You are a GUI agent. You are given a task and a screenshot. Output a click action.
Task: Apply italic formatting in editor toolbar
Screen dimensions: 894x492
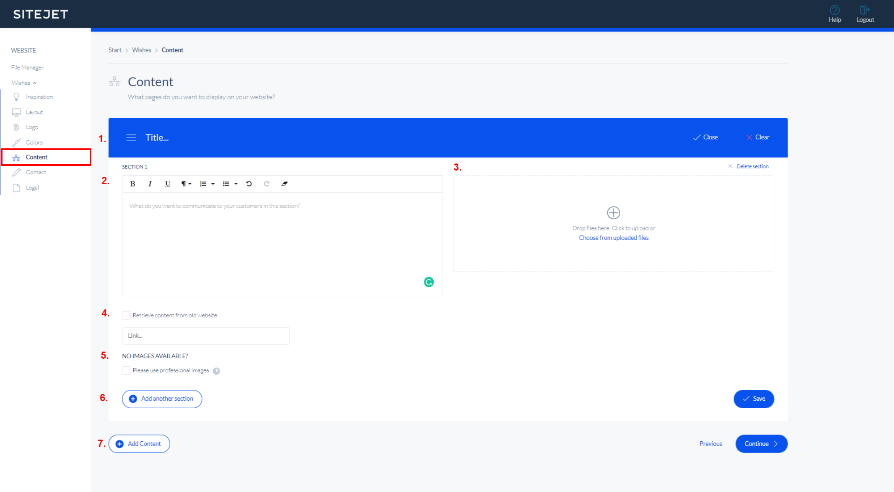[x=150, y=184]
